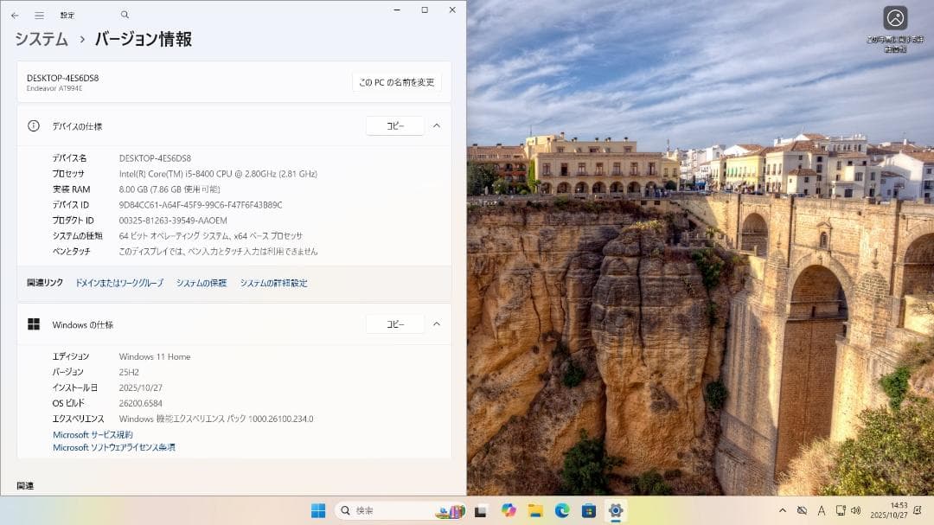Navigate to システム via the breadcrumb
This screenshot has height=525, width=934.
42,39
